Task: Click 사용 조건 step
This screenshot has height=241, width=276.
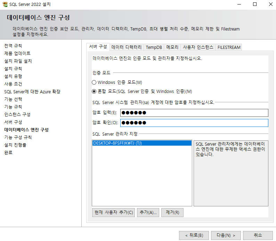Action: pos(13,84)
